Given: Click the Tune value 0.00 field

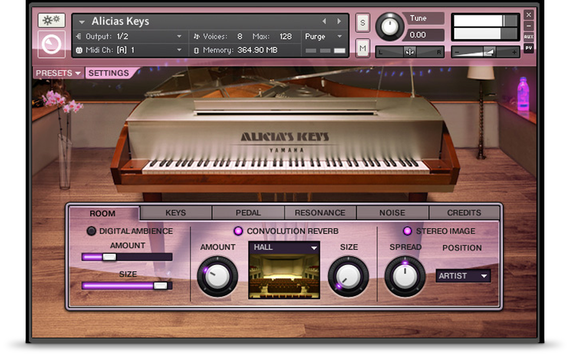Looking at the screenshot, I should point(425,35).
